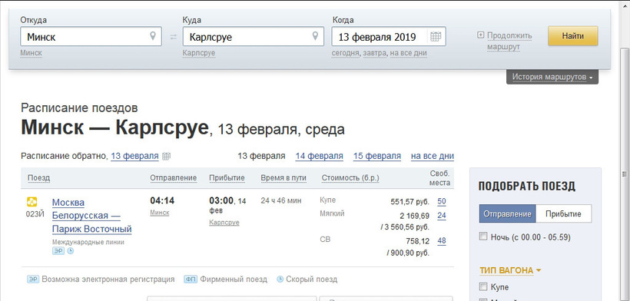The image size is (630, 301).
Task: Show schedule на все дни above table
Action: click(433, 156)
